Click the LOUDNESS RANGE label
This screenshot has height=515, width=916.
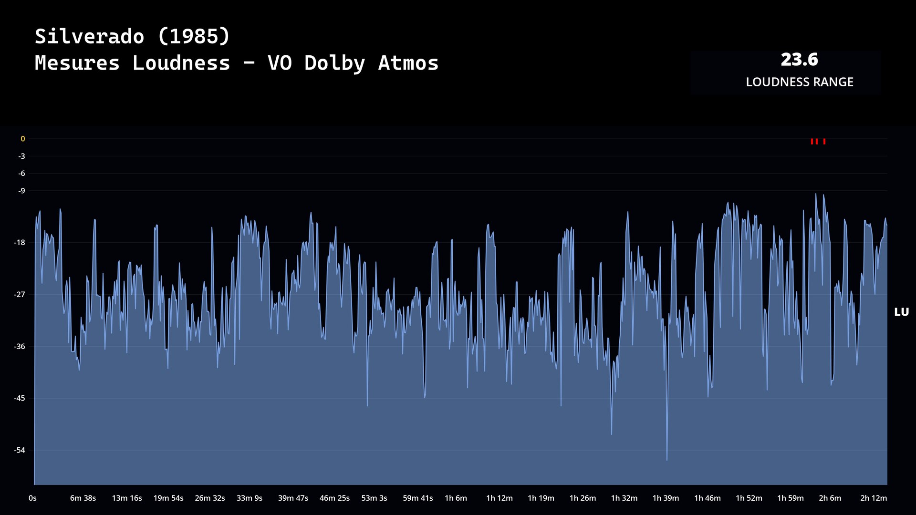pos(799,82)
